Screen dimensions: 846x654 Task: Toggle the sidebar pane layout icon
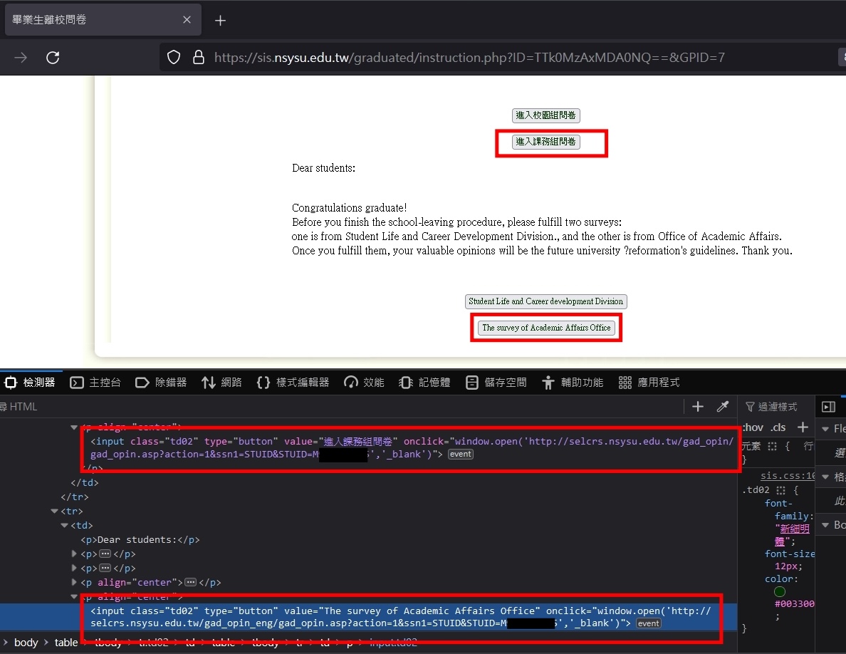(829, 407)
